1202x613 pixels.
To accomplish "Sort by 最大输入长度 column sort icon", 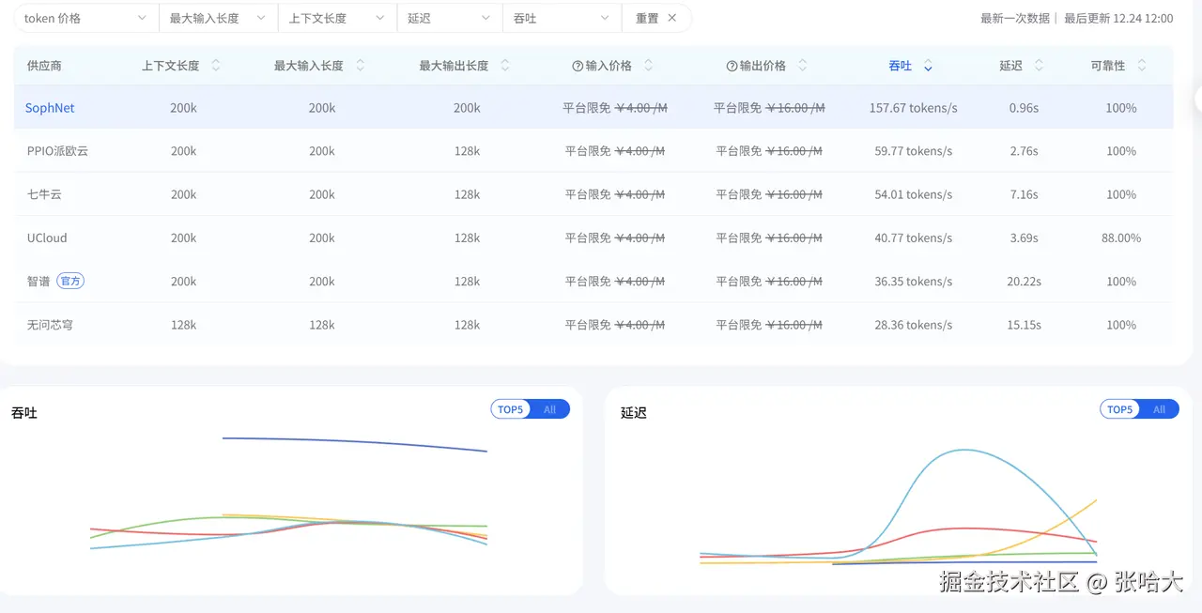I will (361, 66).
